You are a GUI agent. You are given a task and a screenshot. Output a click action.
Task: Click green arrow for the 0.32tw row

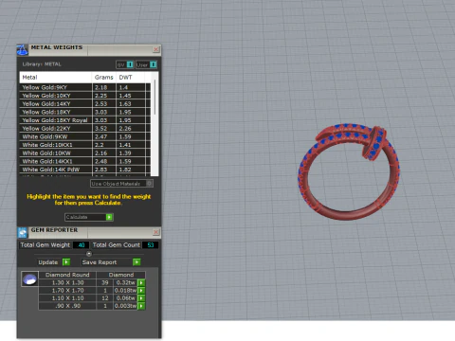tap(141, 282)
